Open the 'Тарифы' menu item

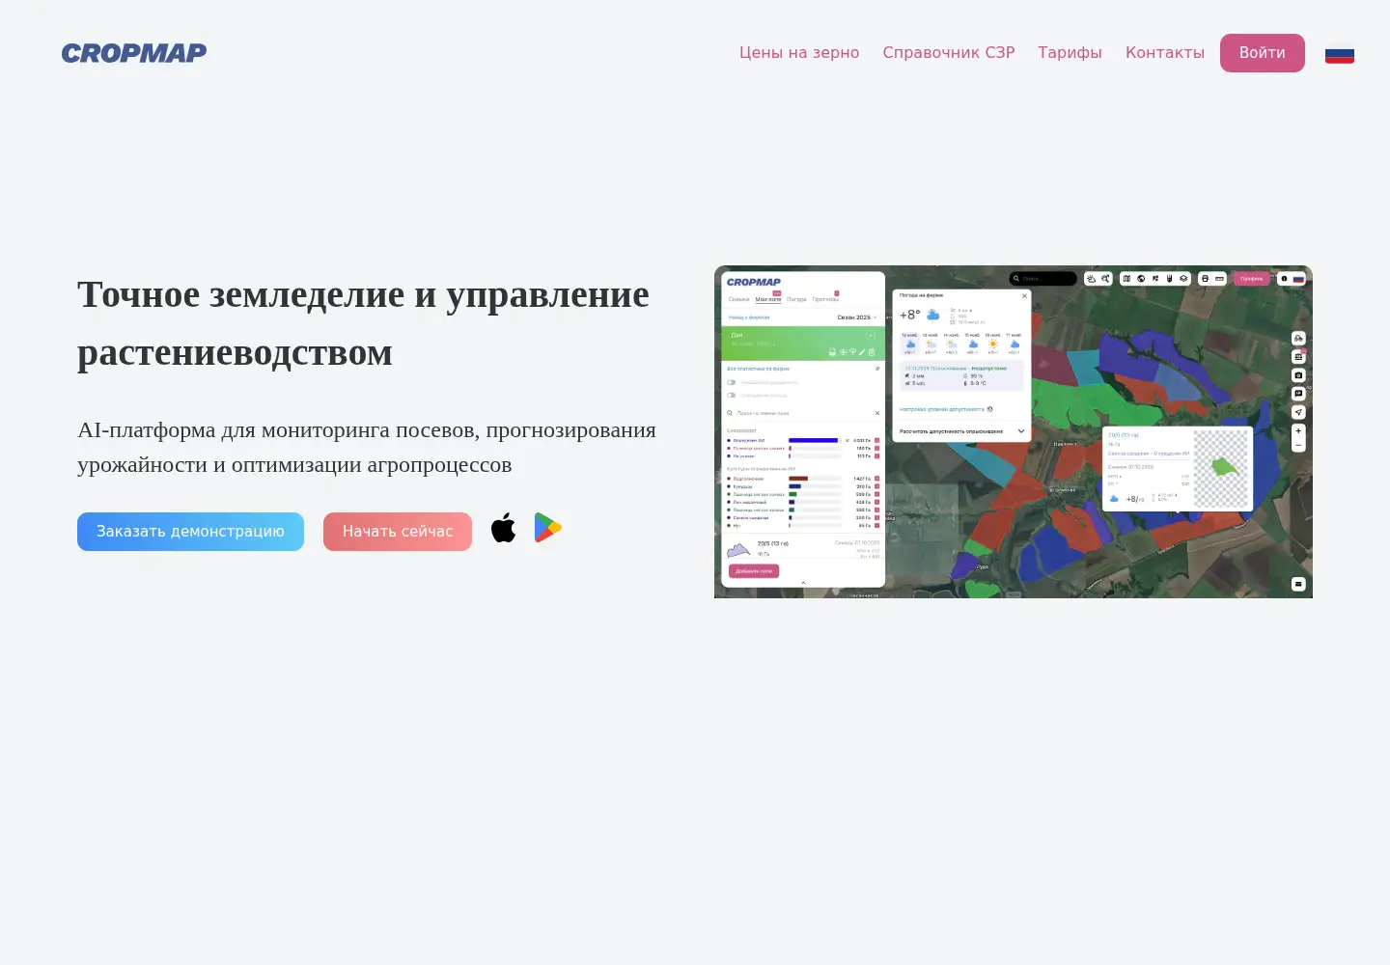(x=1070, y=53)
